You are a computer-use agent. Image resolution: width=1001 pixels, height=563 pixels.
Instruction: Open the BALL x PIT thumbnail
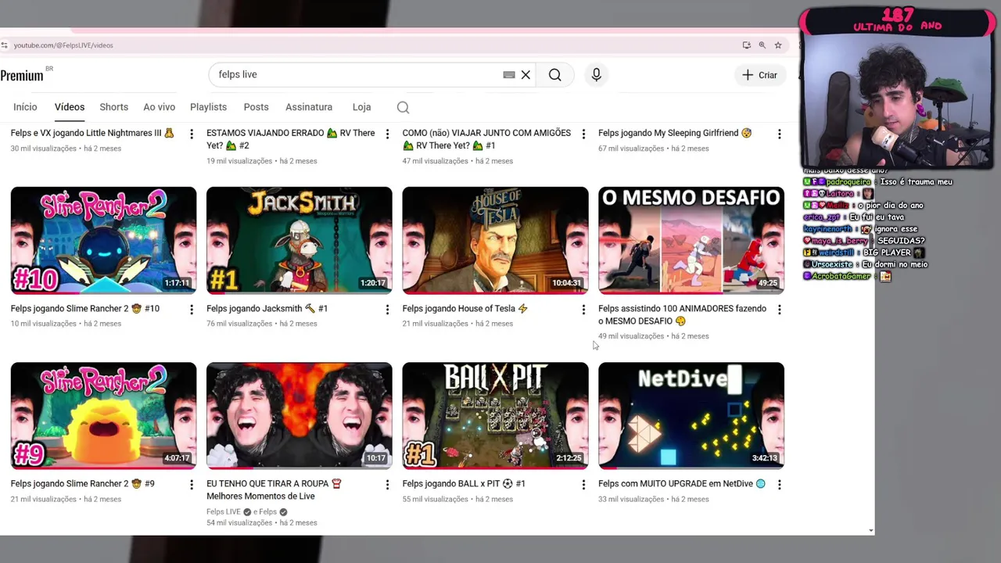(495, 415)
